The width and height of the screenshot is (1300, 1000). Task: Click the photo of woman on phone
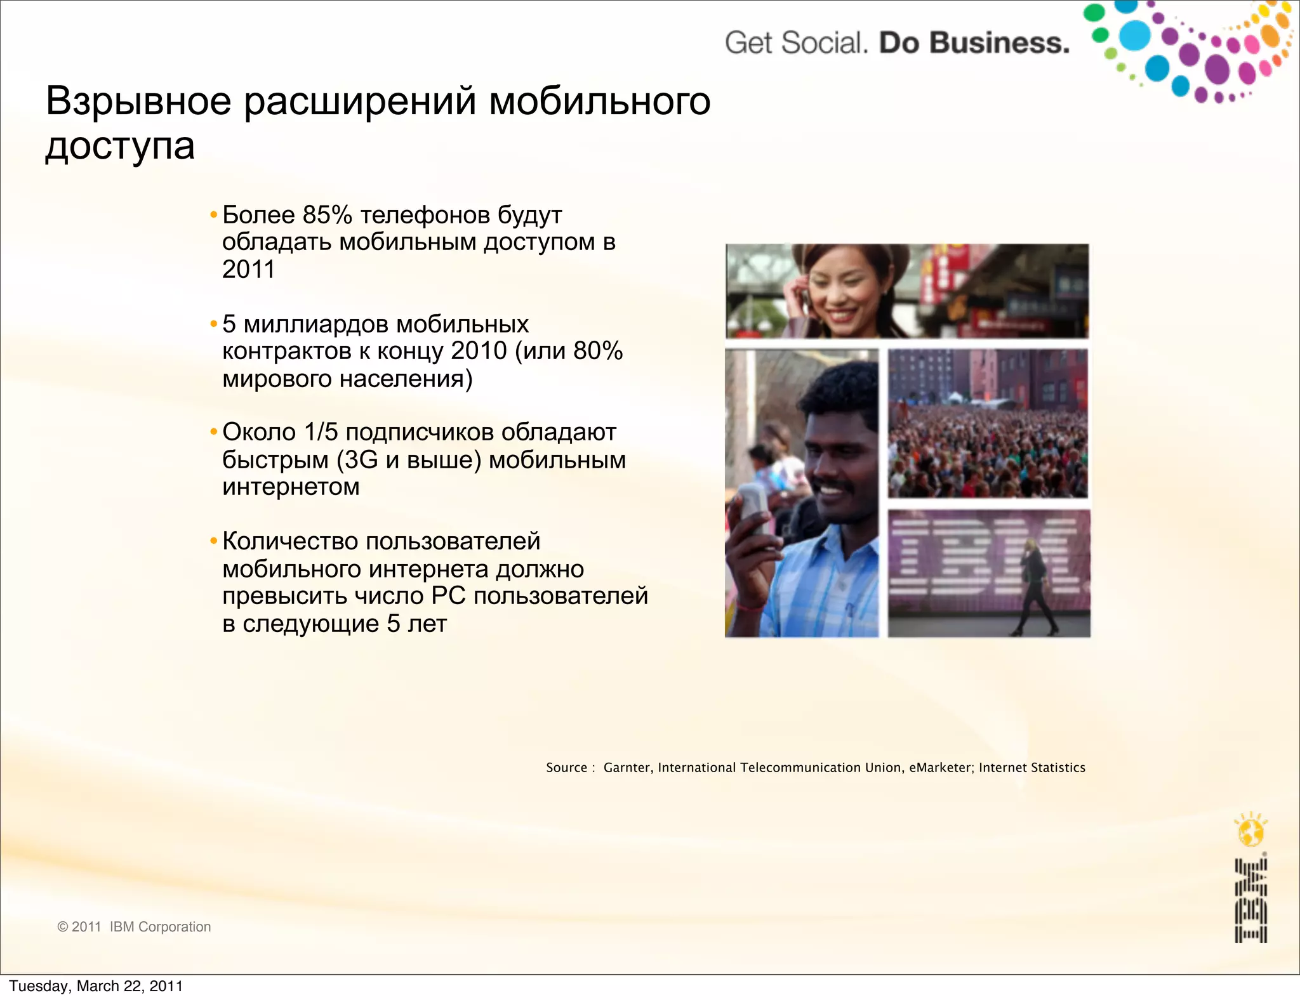907,291
